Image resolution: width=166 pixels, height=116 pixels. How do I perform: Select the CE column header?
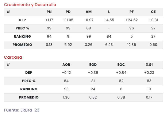coord(153,12)
